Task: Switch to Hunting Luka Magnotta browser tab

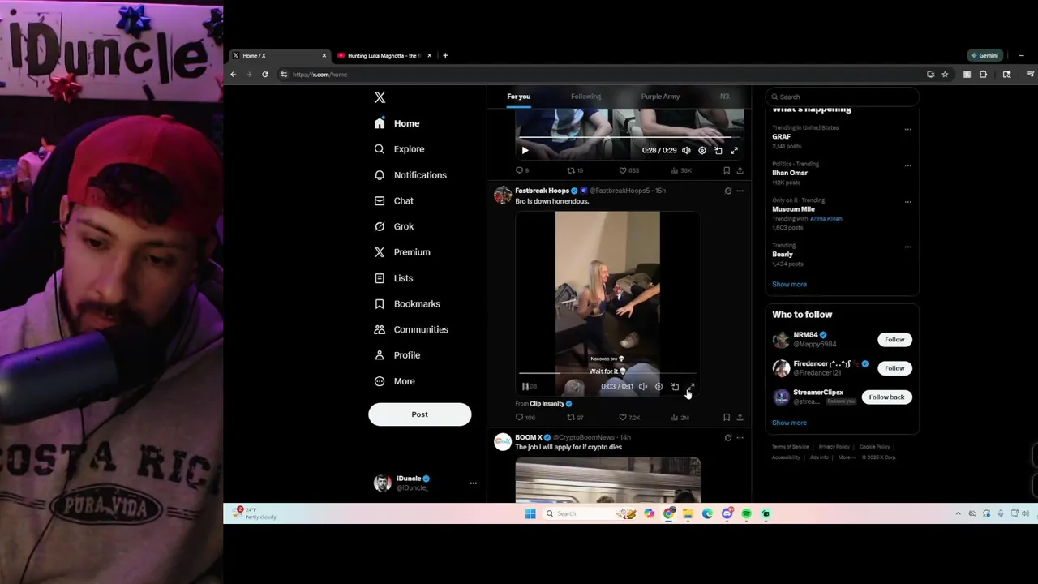Action: point(383,56)
